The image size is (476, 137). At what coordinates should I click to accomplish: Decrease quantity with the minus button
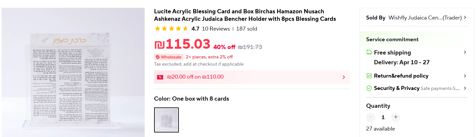[371, 117]
